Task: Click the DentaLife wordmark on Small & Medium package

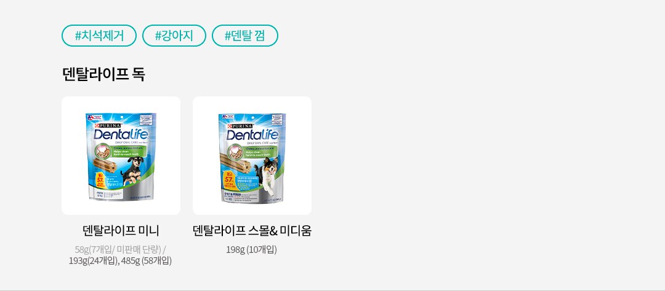Action: (x=253, y=135)
